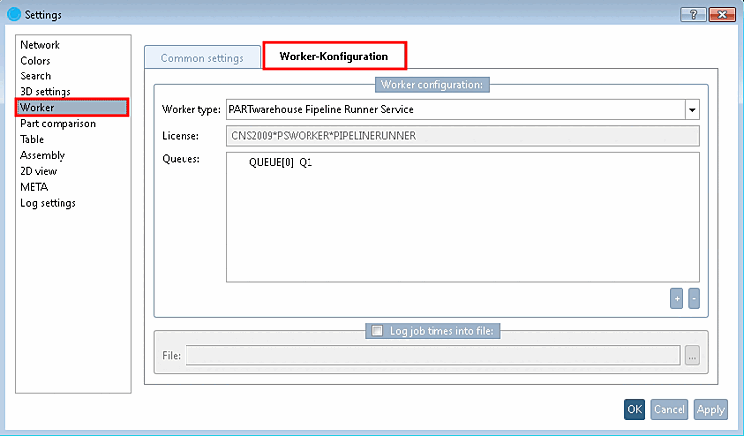Add a queue with the plus button

(677, 299)
